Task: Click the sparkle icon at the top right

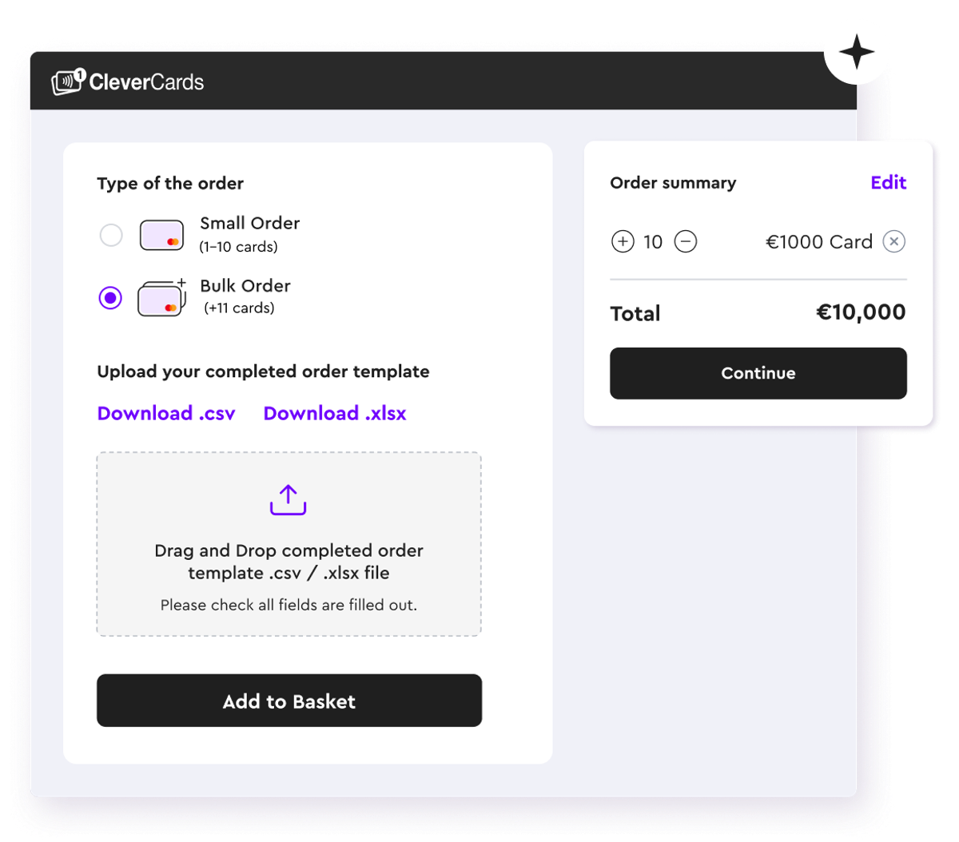Action: (857, 51)
